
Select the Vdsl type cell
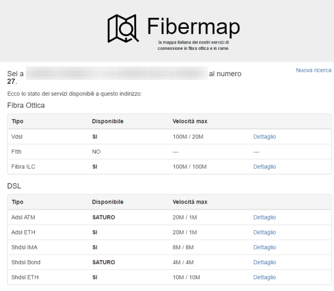pyautogui.click(x=17, y=137)
